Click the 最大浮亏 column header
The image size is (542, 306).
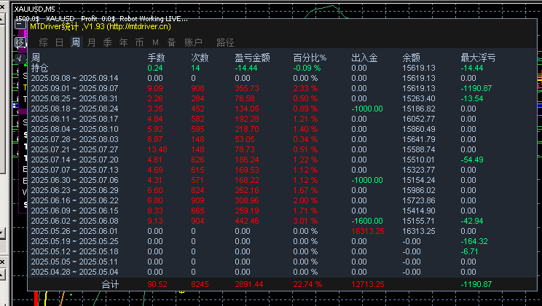pos(478,58)
